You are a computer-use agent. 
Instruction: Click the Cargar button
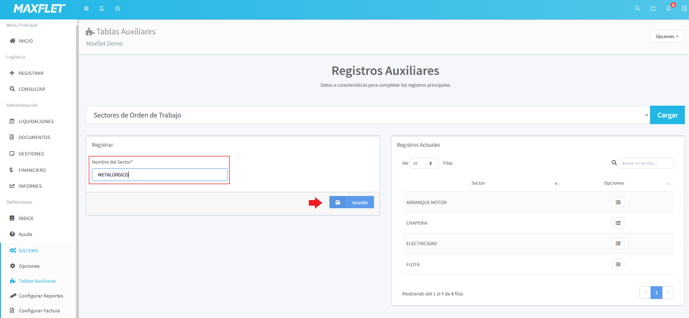click(667, 115)
